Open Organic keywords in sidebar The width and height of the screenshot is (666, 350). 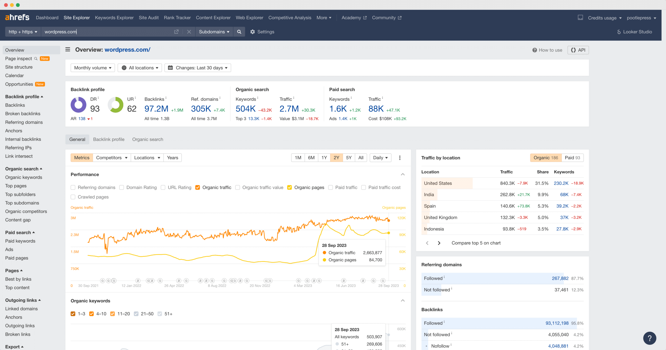point(24,177)
